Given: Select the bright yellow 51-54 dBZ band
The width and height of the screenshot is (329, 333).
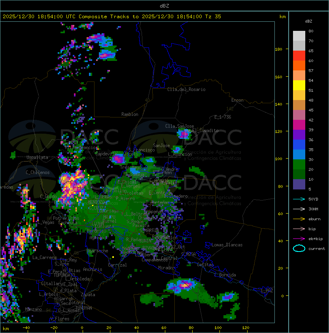Looking at the screenshot, I should (299, 85).
